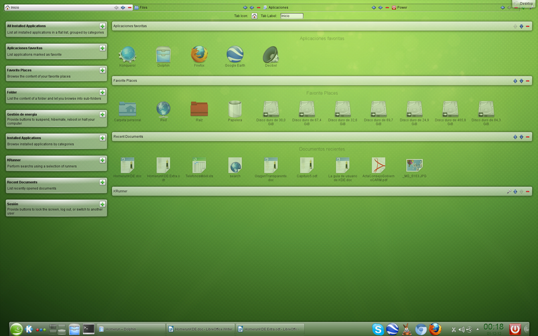Open the openSUSE launcher in panel
The height and width of the screenshot is (336, 538).
[x=16, y=329]
